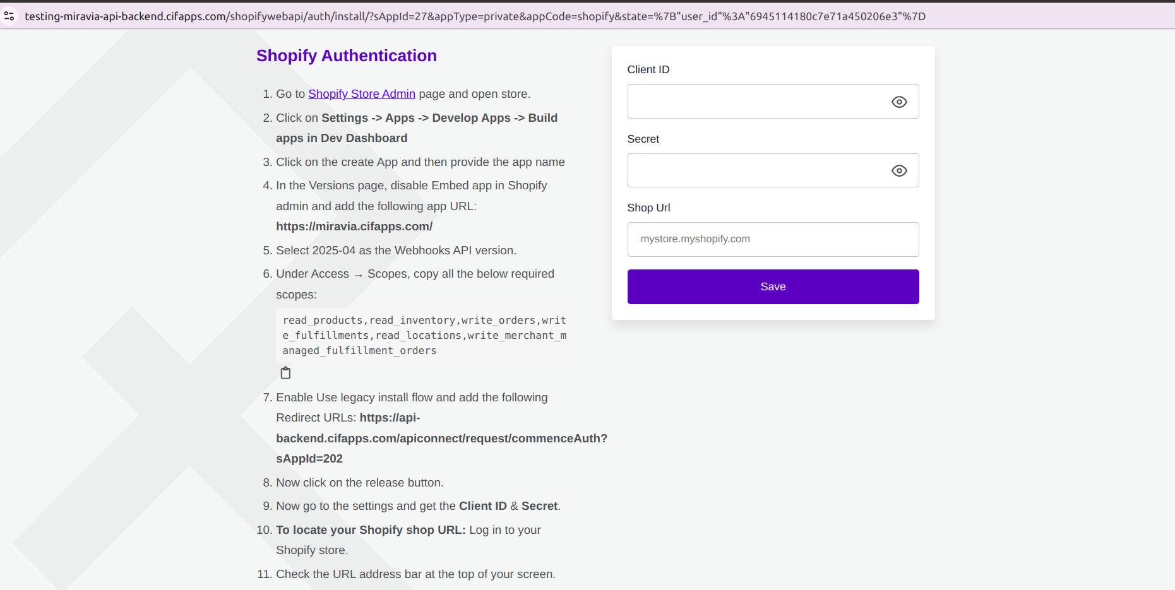Screen dimensions: 1175x590
Task: Click the "Secret" label above the second field
Action: click(x=643, y=139)
